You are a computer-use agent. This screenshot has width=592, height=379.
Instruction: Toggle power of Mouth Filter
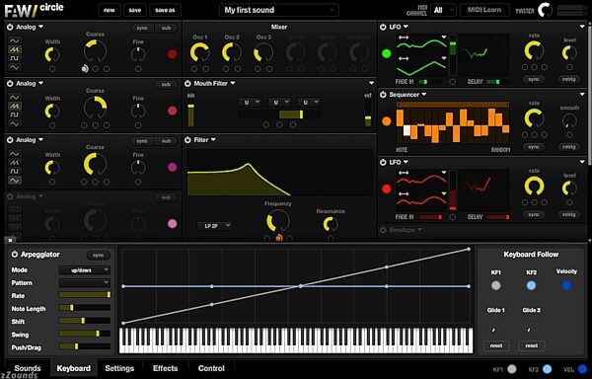coord(187,84)
